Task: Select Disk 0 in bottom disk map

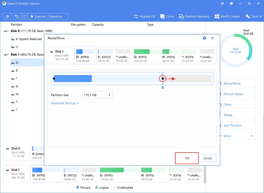Action: tap(17, 152)
